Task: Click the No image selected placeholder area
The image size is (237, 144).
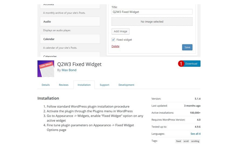Action: point(152,21)
